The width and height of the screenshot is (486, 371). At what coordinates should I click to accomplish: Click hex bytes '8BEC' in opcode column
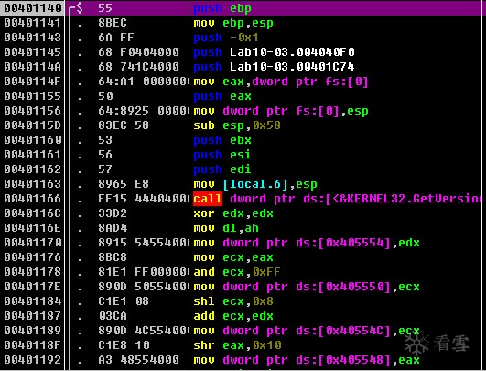113,23
